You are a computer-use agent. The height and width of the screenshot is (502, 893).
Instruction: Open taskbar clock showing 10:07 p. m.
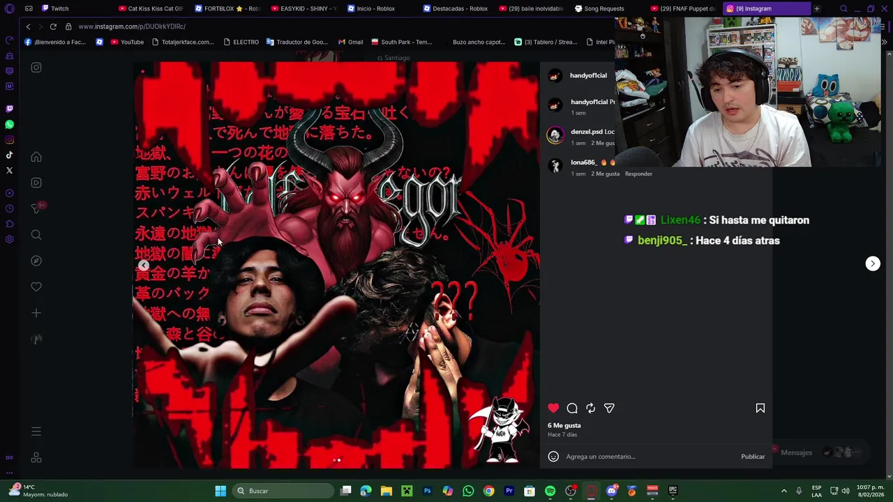pos(869,491)
